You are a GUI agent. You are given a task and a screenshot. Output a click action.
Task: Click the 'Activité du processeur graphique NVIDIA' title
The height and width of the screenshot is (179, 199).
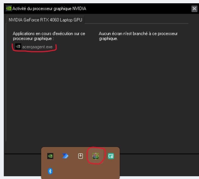point(49,9)
